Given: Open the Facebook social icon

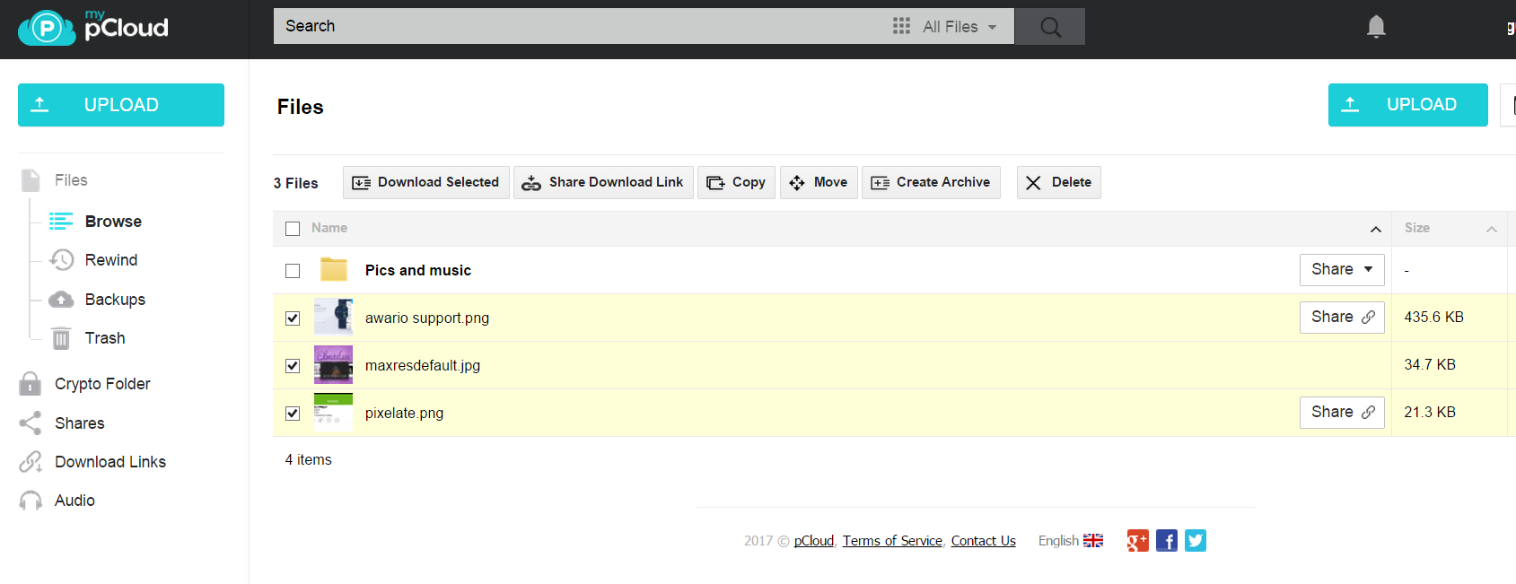Looking at the screenshot, I should coord(1166,541).
